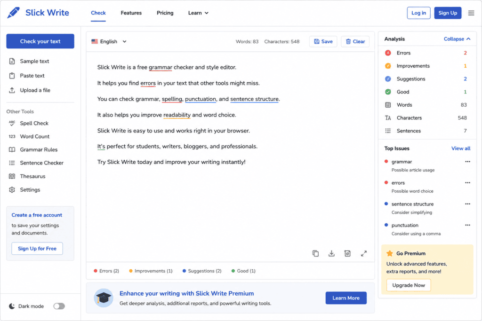
Task: Toggle the Dark mode switch
Action: (59, 306)
